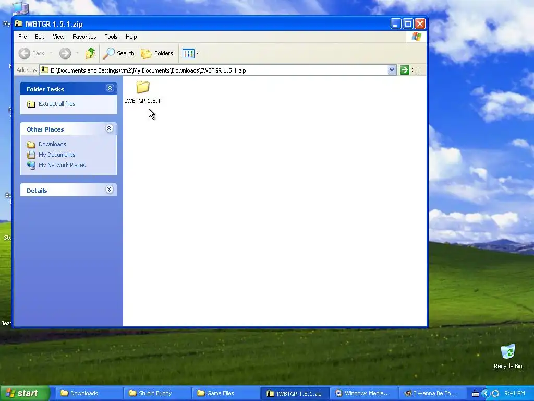
Task: Switch to Game Files taskbar window
Action: pyautogui.click(x=225, y=394)
